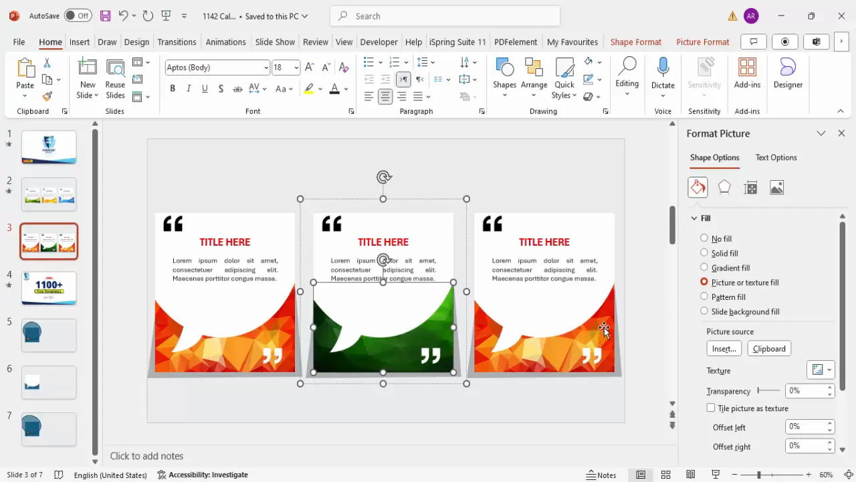Image resolution: width=856 pixels, height=482 pixels.
Task: Open the Picture Format tab
Action: click(x=702, y=42)
